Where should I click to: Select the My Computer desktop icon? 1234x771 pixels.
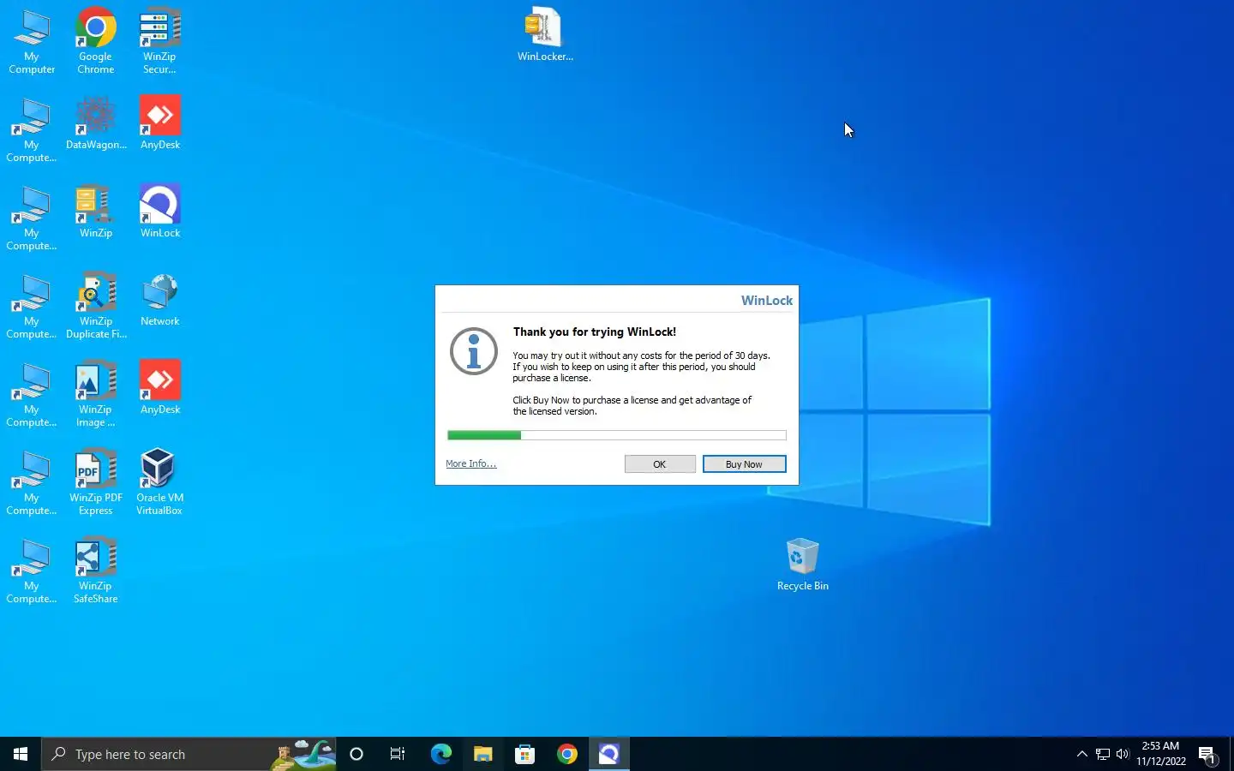point(32,42)
